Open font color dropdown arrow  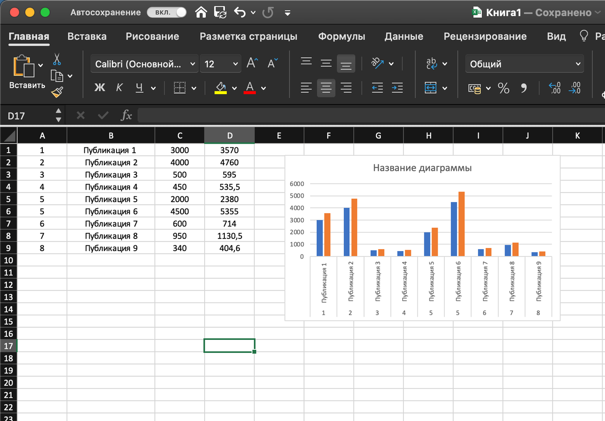click(263, 88)
